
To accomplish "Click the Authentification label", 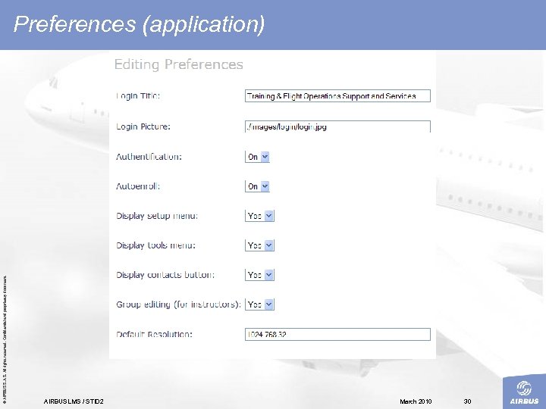I will (149, 157).
